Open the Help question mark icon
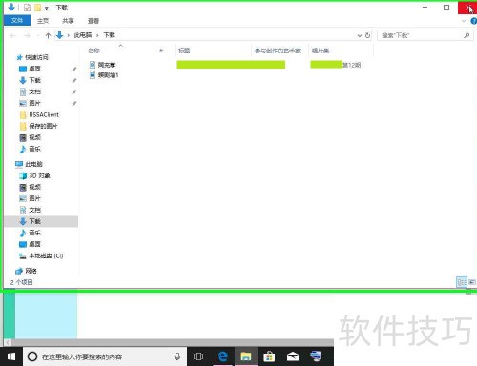 pyautogui.click(x=473, y=21)
